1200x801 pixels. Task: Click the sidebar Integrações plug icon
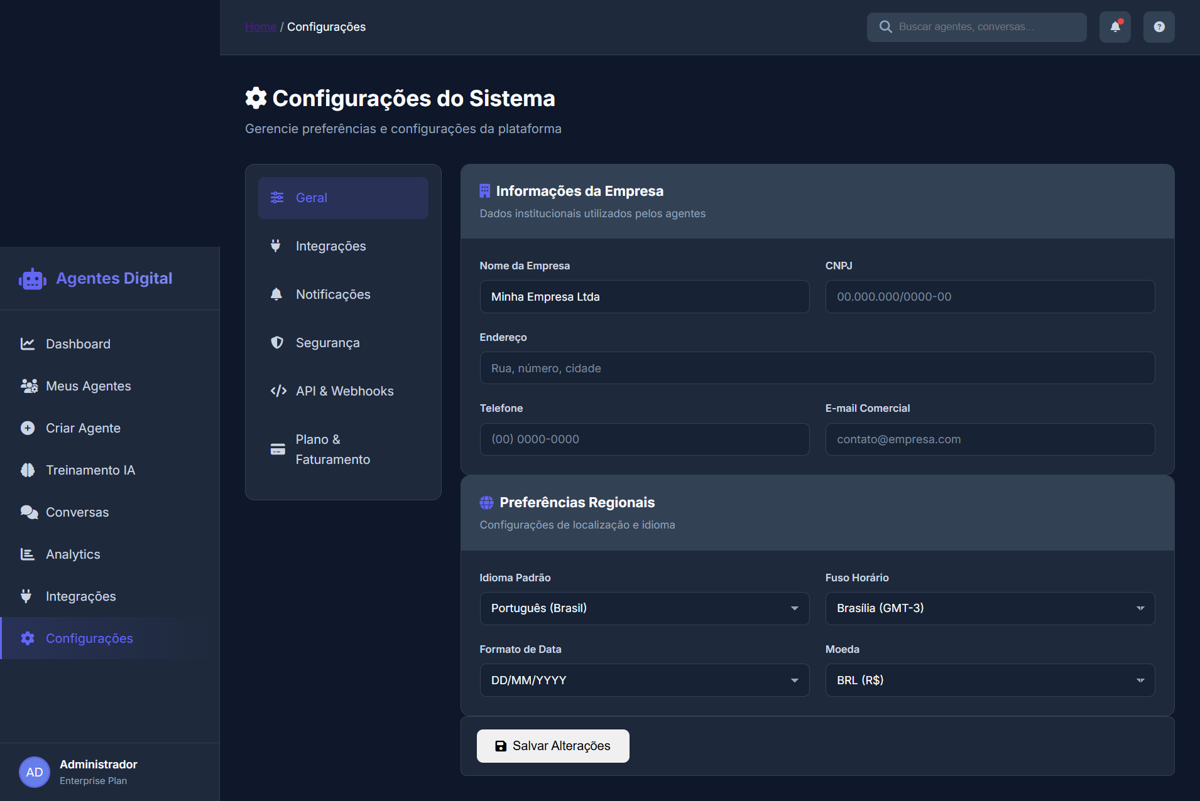[x=26, y=596]
